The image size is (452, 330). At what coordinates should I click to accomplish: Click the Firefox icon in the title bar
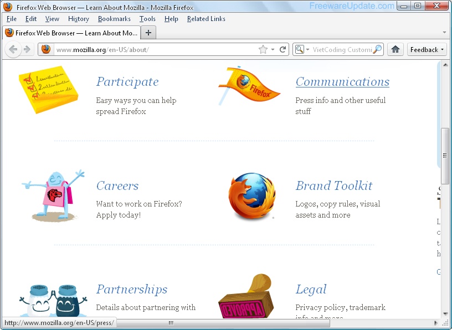tap(8, 7)
